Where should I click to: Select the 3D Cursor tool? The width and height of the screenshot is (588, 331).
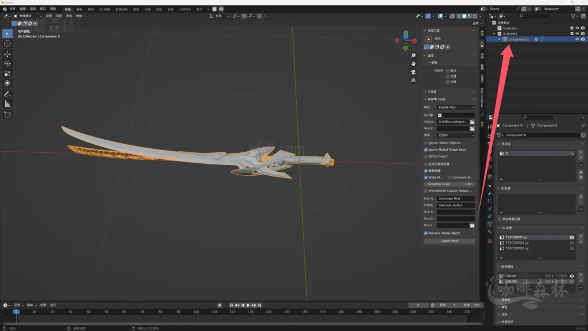[x=7, y=43]
